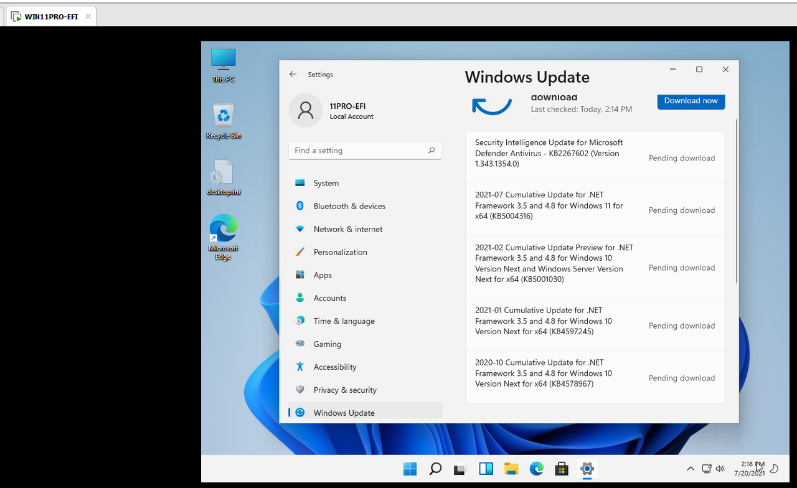This screenshot has width=797, height=488.
Task: Open Personalization settings
Action: [x=365, y=252]
